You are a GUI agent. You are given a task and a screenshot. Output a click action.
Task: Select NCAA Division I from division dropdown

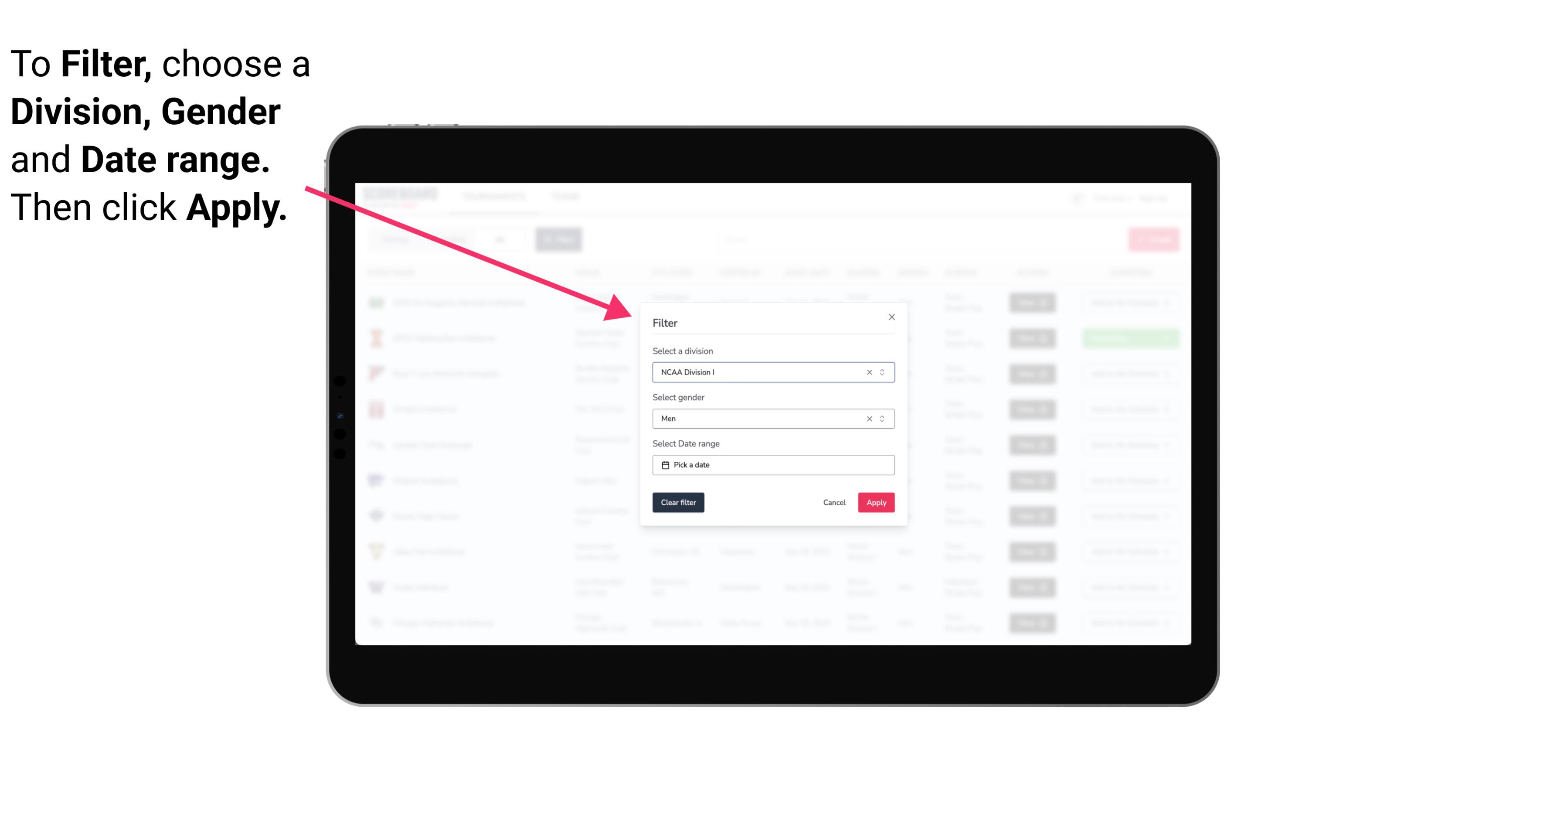772,371
